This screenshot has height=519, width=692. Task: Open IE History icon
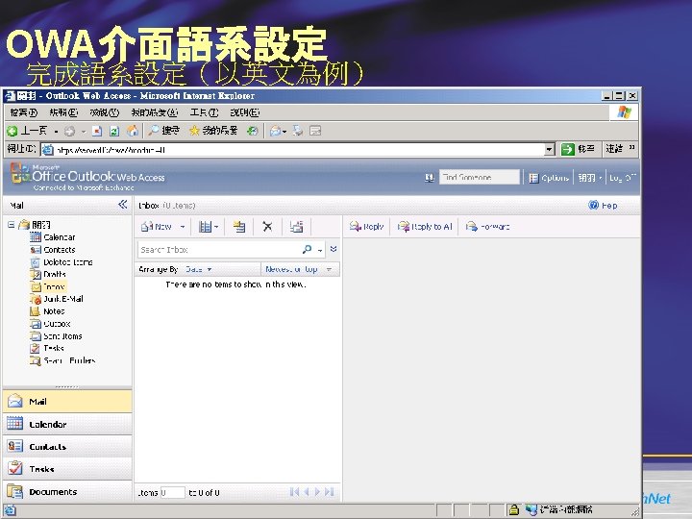coord(252,131)
